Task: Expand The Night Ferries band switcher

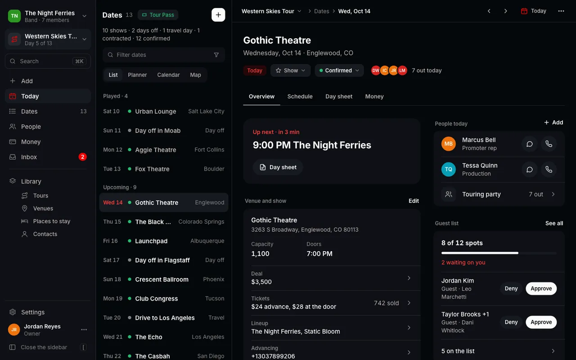Action: pos(48,16)
